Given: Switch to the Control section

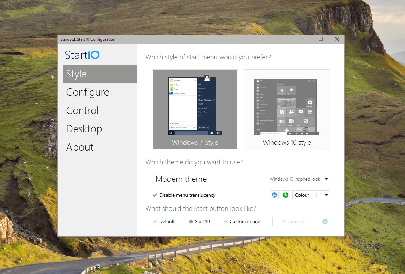Looking at the screenshot, I should pos(82,111).
